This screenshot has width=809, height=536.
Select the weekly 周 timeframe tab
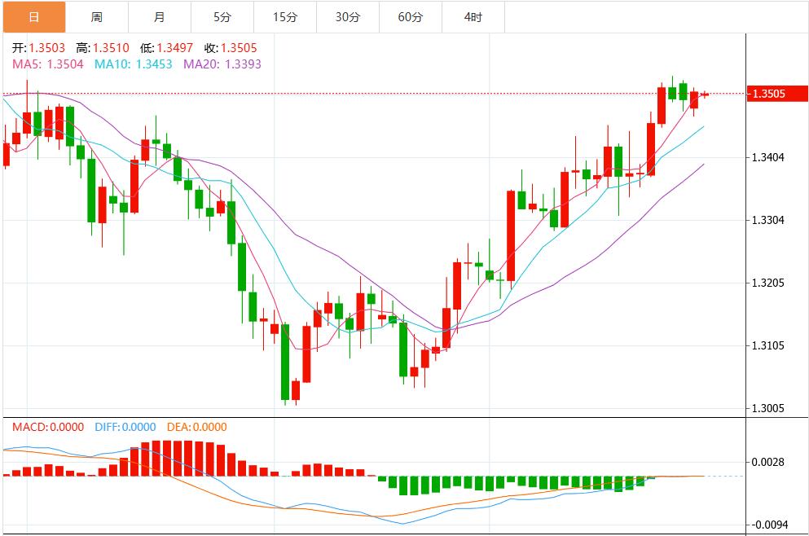[x=97, y=17]
